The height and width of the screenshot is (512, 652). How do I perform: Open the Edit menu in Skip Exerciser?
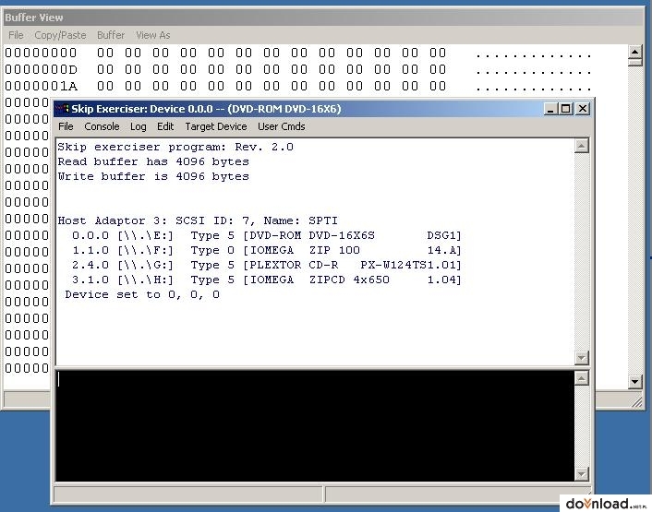[165, 126]
